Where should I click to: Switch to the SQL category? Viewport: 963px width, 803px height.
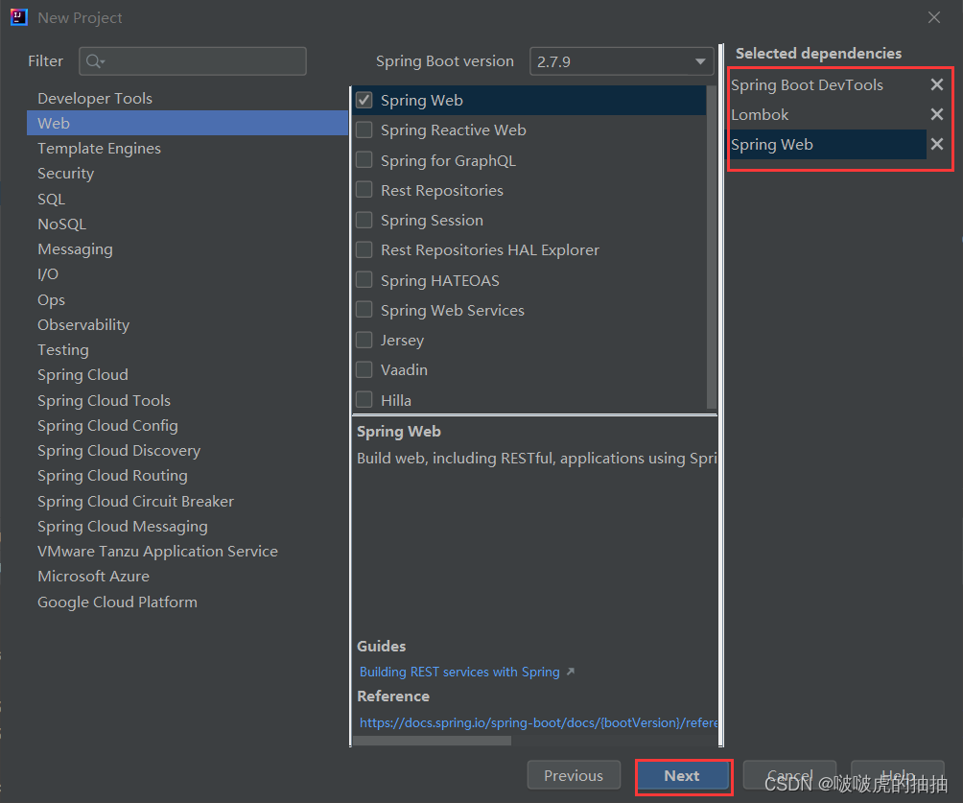(53, 199)
